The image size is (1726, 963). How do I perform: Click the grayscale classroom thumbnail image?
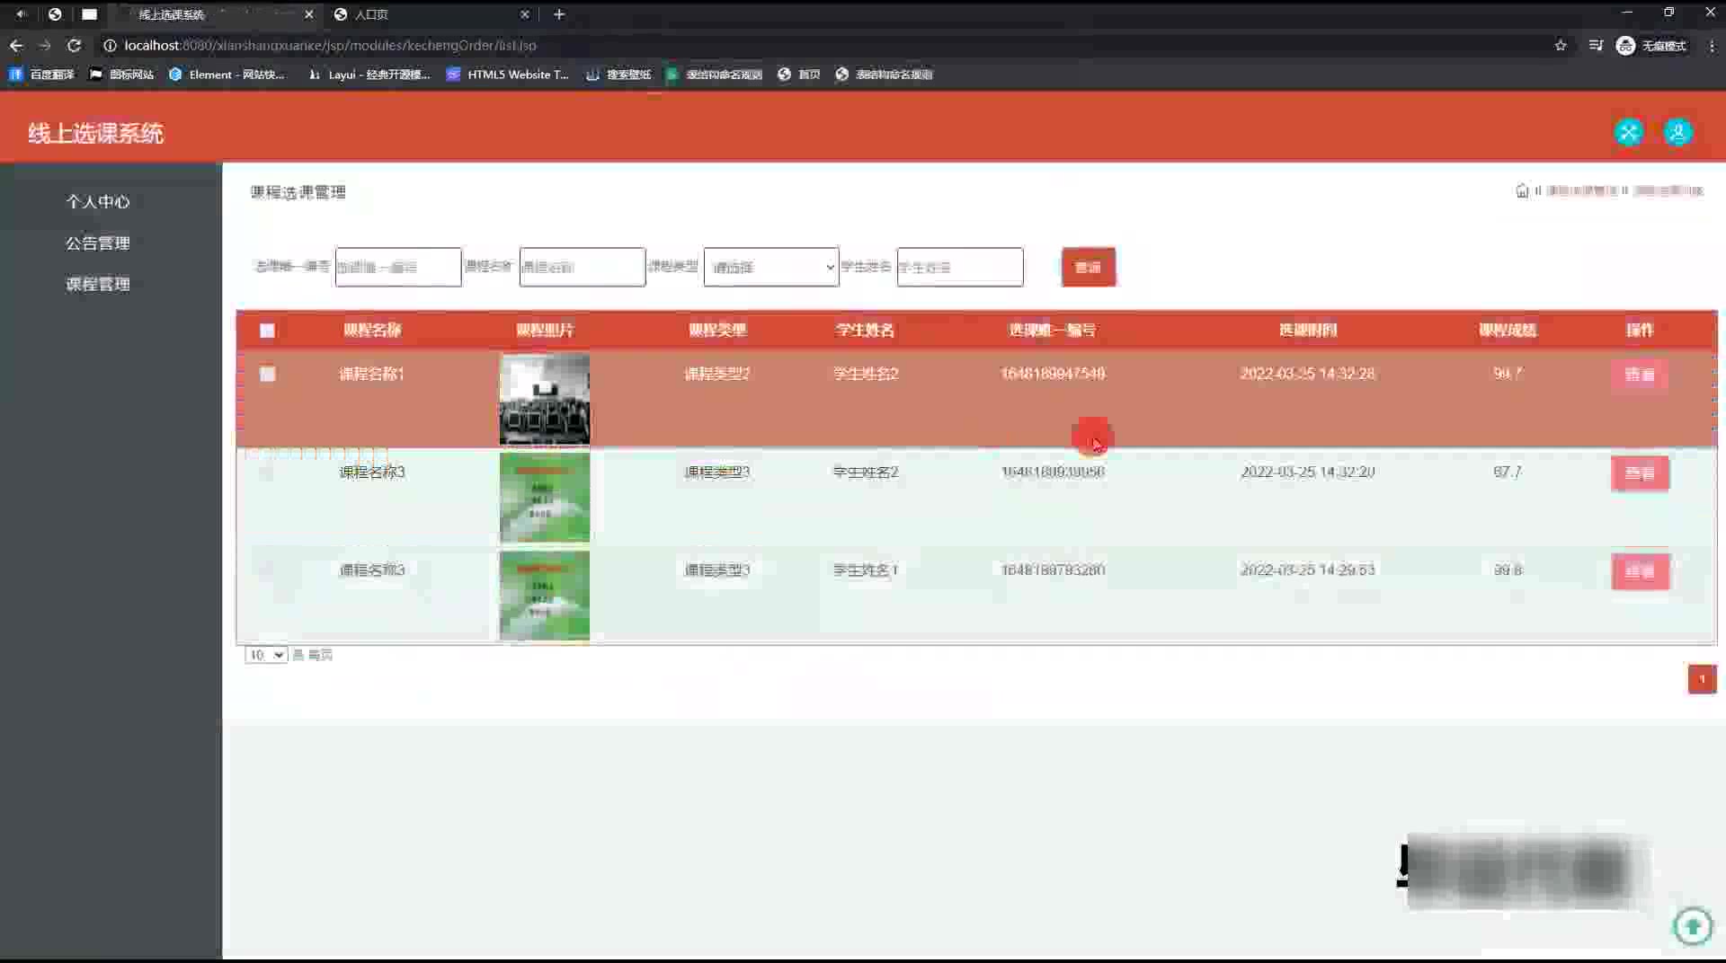pos(545,399)
